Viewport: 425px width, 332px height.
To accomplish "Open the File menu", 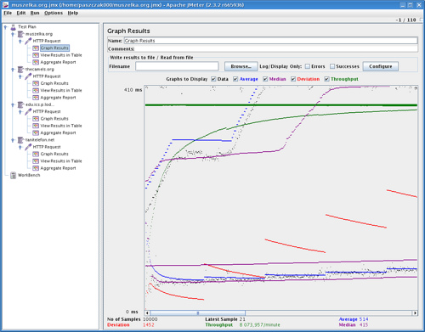I will pyautogui.click(x=8, y=13).
